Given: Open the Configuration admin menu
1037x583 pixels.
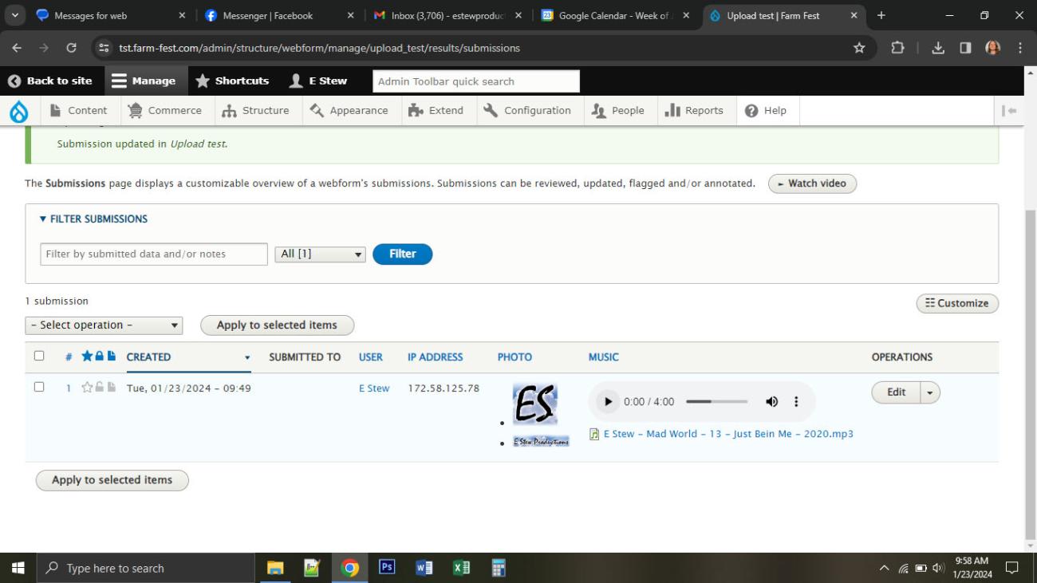Looking at the screenshot, I should (x=527, y=111).
